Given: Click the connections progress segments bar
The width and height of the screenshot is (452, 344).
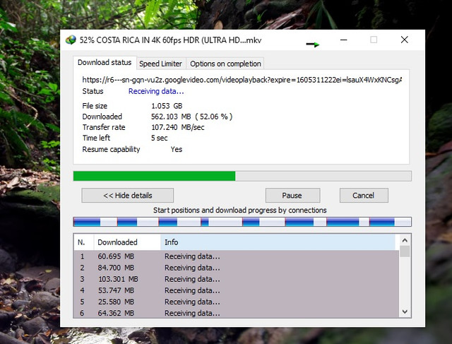Looking at the screenshot, I should (x=242, y=222).
